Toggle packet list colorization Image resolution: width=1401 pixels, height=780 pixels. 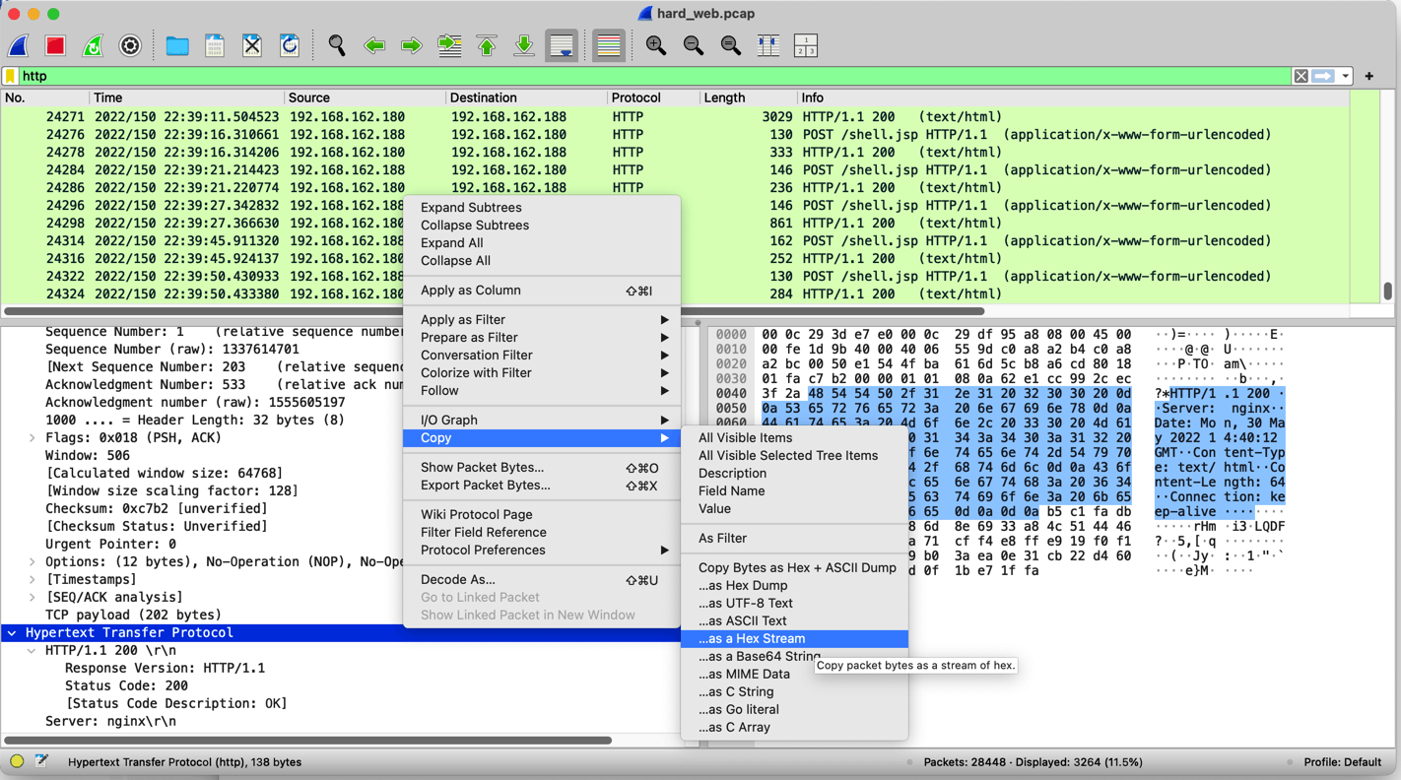609,45
